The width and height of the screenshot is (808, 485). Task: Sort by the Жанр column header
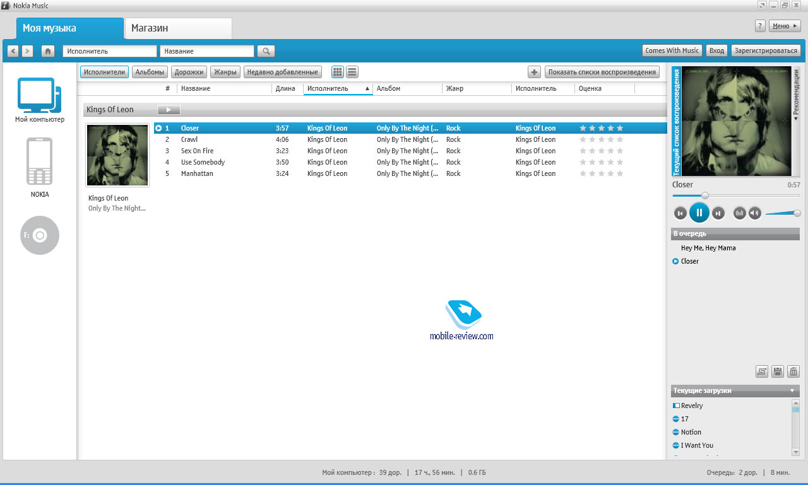pyautogui.click(x=477, y=89)
